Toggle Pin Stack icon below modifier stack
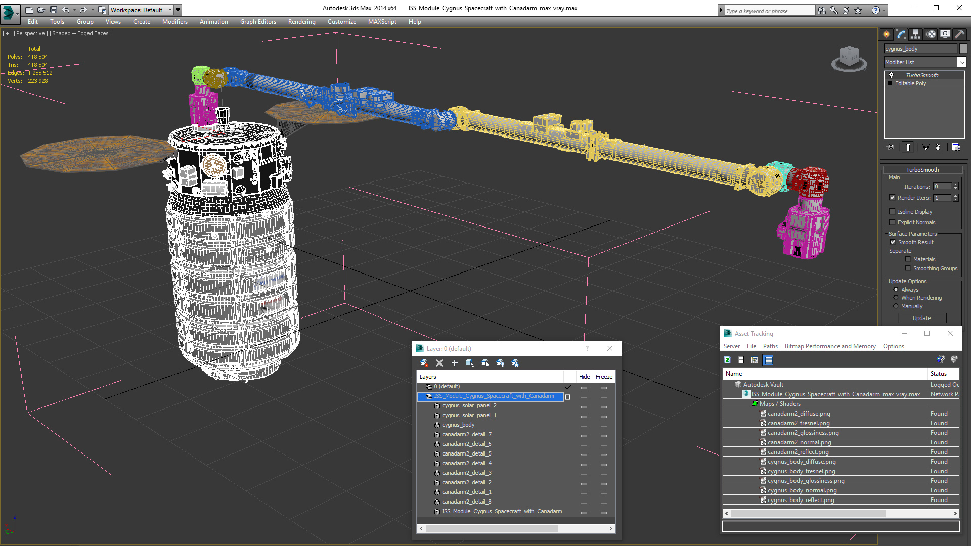The width and height of the screenshot is (971, 546). pyautogui.click(x=891, y=147)
